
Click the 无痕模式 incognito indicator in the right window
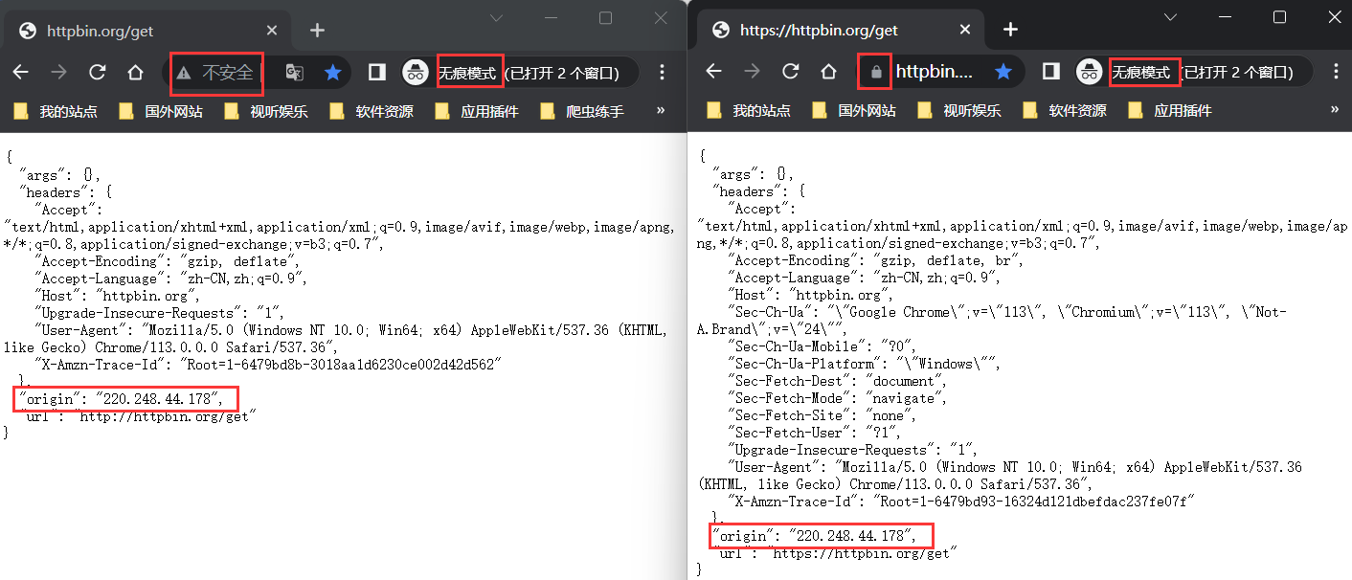click(1144, 72)
